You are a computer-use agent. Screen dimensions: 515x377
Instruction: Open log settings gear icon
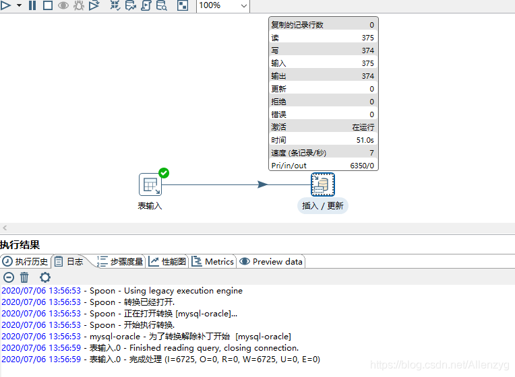pos(44,277)
